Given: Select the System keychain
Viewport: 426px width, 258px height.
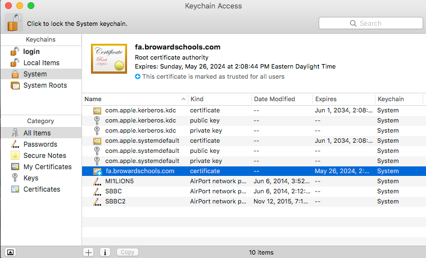Looking at the screenshot, I should click(41, 74).
